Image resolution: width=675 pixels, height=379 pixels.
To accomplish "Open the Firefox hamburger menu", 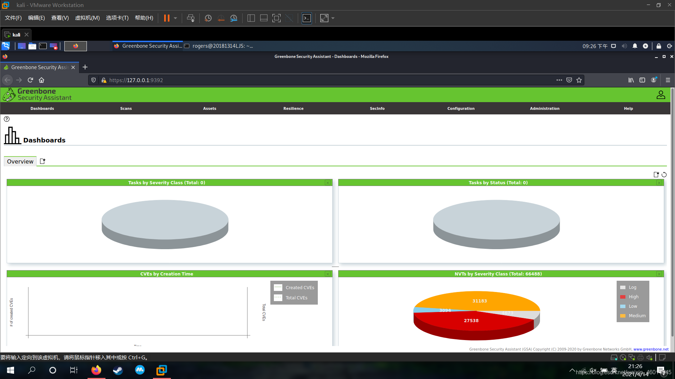I will (x=668, y=80).
